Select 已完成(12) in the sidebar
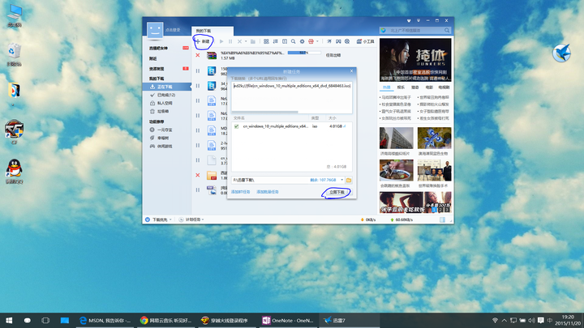 tap(167, 95)
